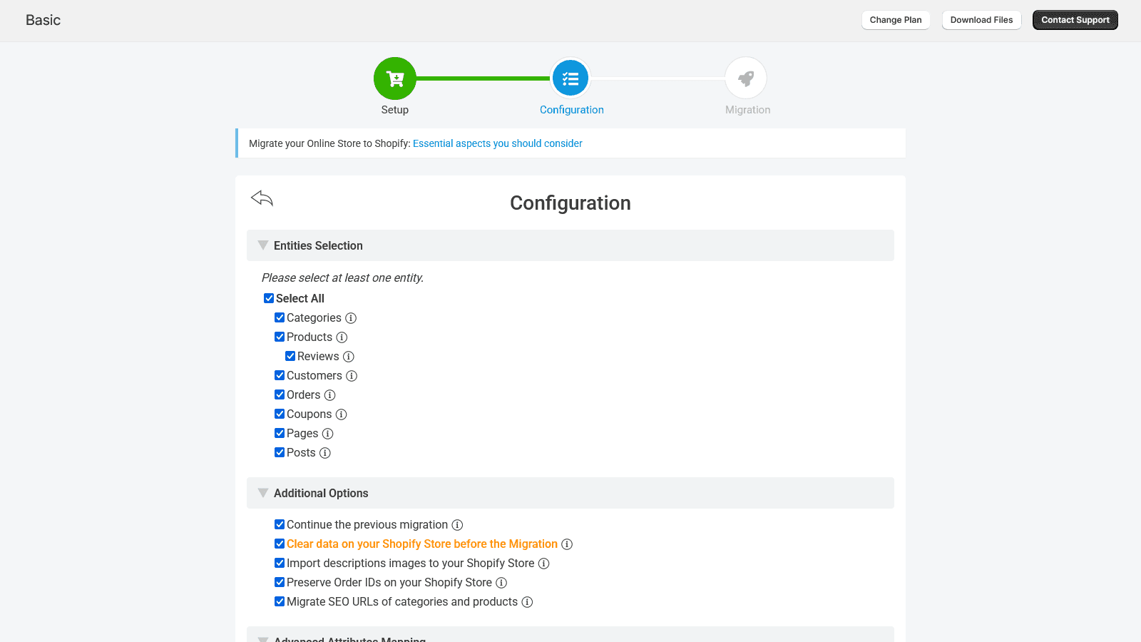Screen dimensions: 1141x642
Task: Open info icon next to Reviews
Action: coord(349,357)
